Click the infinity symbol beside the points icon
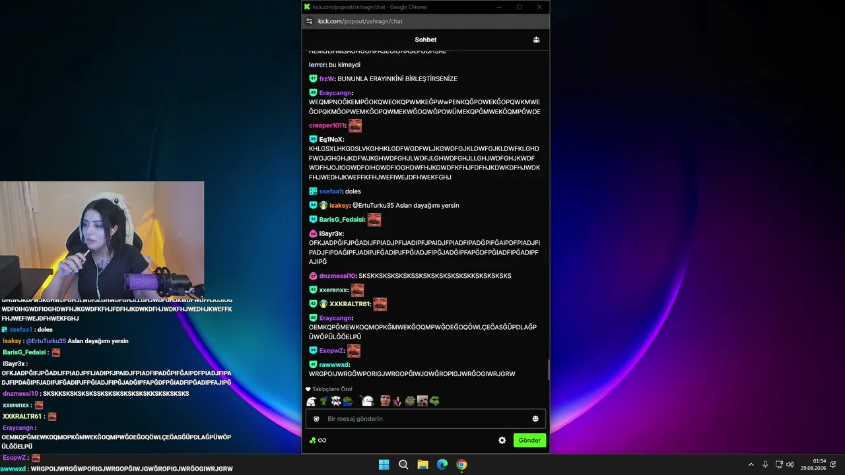 (322, 440)
